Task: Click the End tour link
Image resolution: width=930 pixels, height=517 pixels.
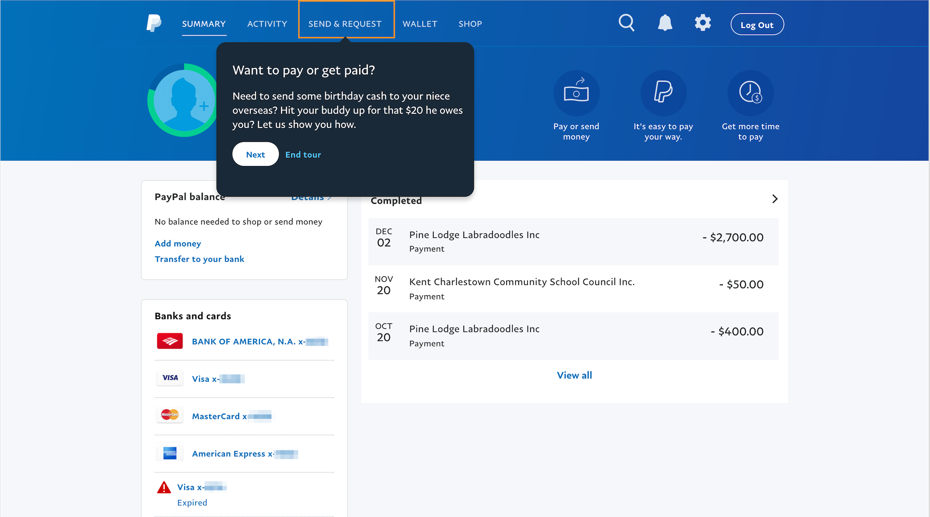Action: [x=303, y=154]
